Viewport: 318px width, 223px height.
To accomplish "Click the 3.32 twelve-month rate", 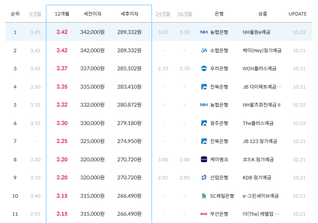I will [62, 105].
